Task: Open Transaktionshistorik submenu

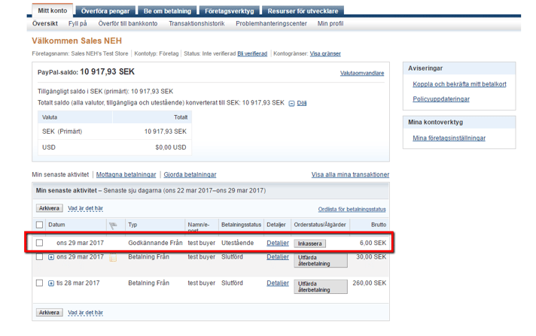Action: (x=196, y=23)
